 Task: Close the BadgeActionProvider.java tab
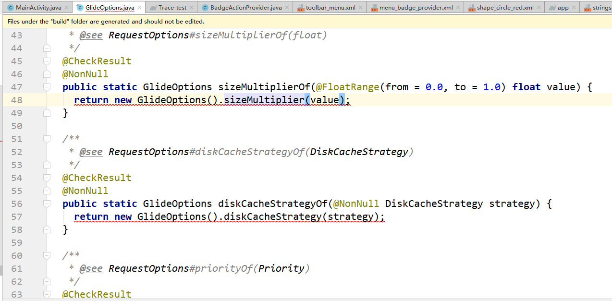pos(287,8)
